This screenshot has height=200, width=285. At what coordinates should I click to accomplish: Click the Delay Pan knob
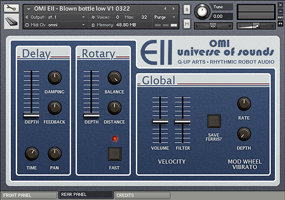click(x=54, y=154)
